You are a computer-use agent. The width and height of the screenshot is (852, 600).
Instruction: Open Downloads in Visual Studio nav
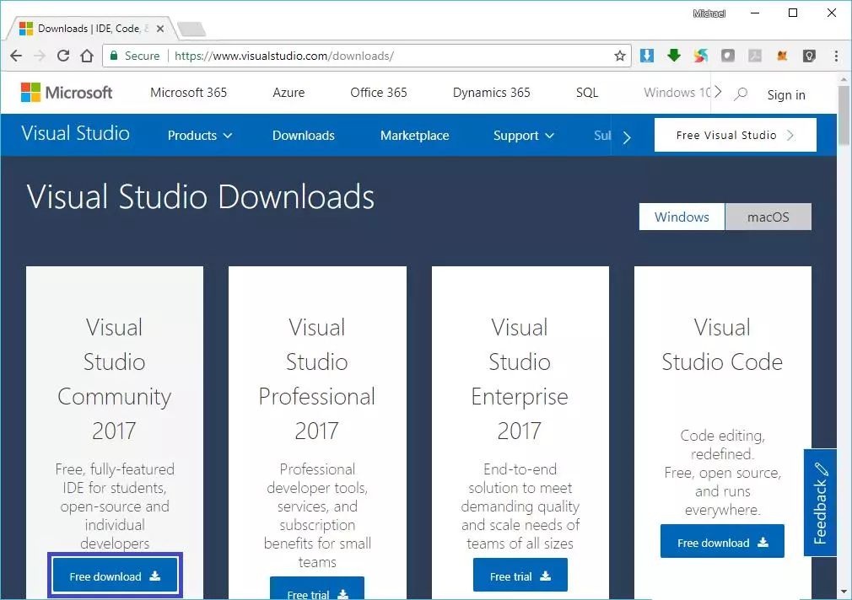(x=303, y=135)
